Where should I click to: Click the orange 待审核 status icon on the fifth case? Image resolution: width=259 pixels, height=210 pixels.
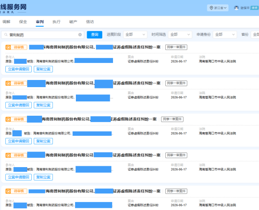coord(8,191)
